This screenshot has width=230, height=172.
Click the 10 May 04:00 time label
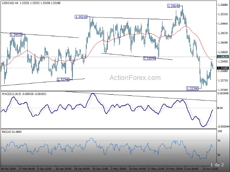[x=137, y=169]
